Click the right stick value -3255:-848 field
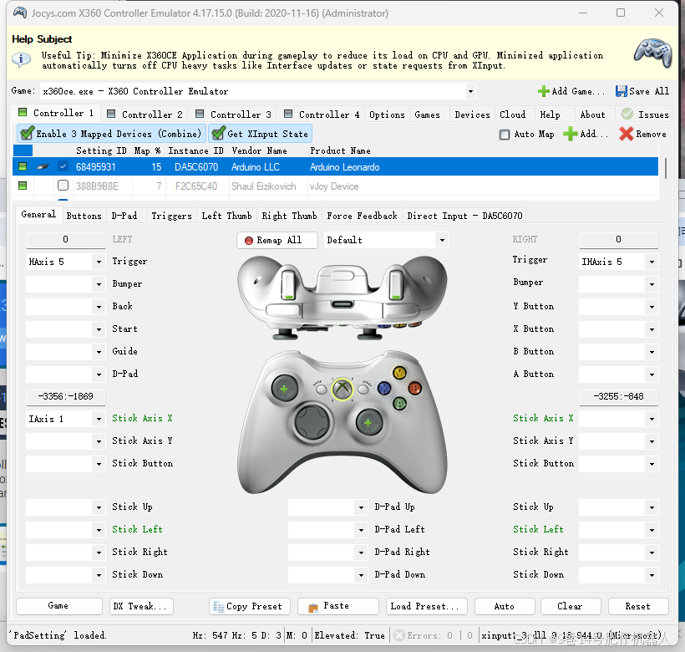 [619, 397]
